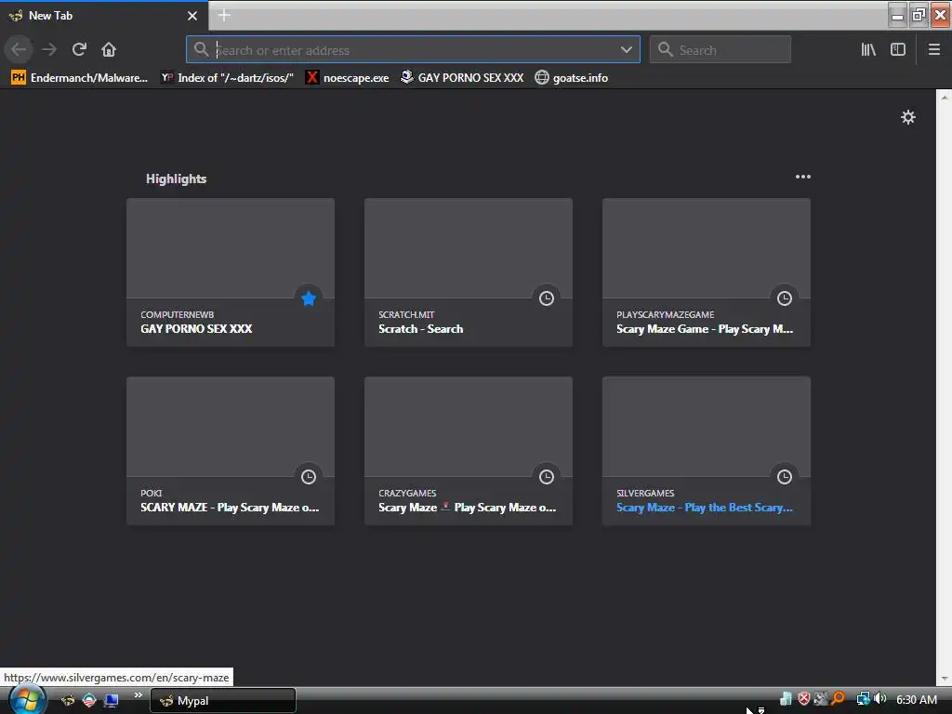Reload the current page
Image resolution: width=952 pixels, height=714 pixels.
(x=79, y=49)
